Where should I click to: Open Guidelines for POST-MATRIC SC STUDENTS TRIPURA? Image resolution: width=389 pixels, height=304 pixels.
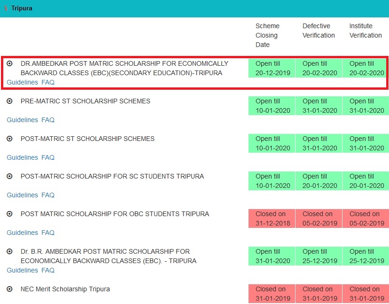tap(23, 195)
